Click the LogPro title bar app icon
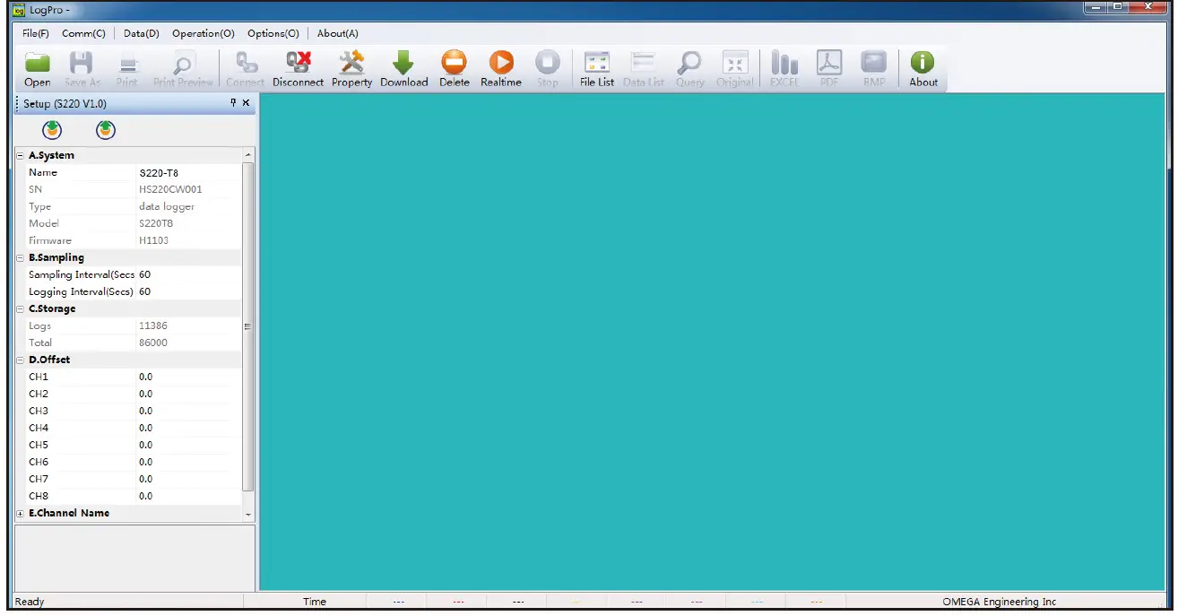 (19, 9)
